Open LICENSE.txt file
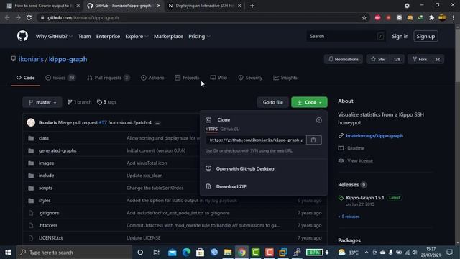The image size is (460, 259). point(50,238)
